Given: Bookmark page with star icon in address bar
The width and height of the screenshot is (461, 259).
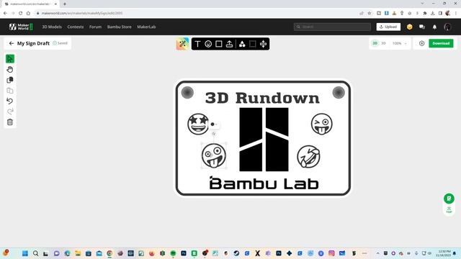Looking at the screenshot, I should (370, 13).
